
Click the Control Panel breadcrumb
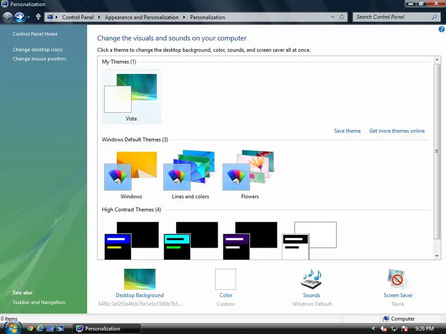78,17
